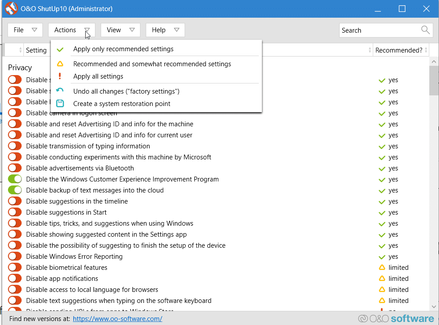This screenshot has width=439, height=325.
Task: Open the File menu dropdown
Action: (x=25, y=30)
